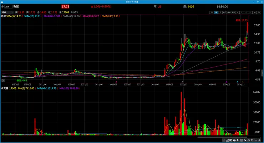Click the 4409 total volume value
Screen dimensions: 264x143
click(191, 6)
